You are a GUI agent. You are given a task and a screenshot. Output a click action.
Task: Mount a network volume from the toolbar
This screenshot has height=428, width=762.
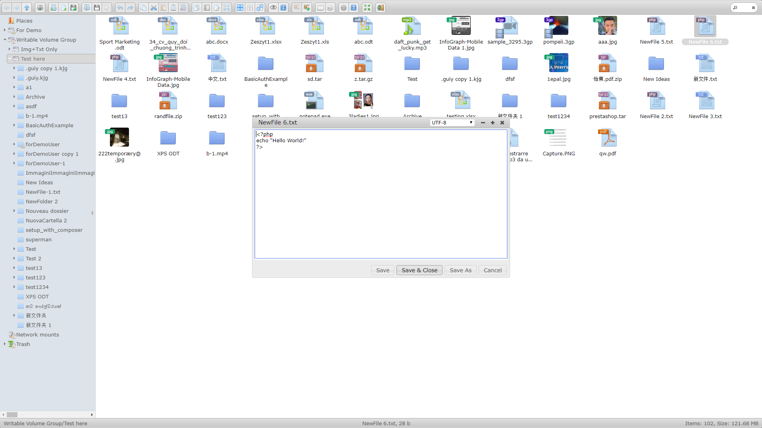point(40,8)
